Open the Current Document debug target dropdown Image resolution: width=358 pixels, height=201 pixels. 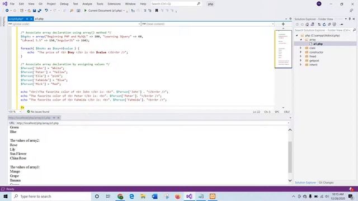tap(124, 11)
